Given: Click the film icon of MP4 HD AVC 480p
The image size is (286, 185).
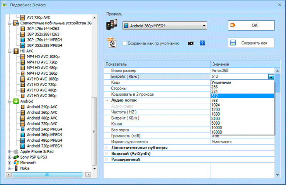Looking at the screenshot, I should coord(23,68).
